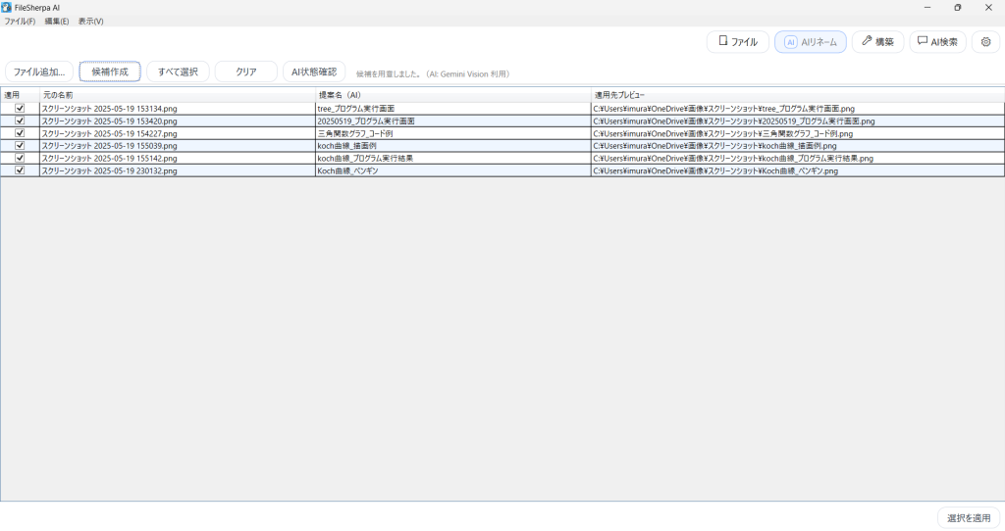Click すべて選択 to select all
1005x531 pixels.
point(178,72)
